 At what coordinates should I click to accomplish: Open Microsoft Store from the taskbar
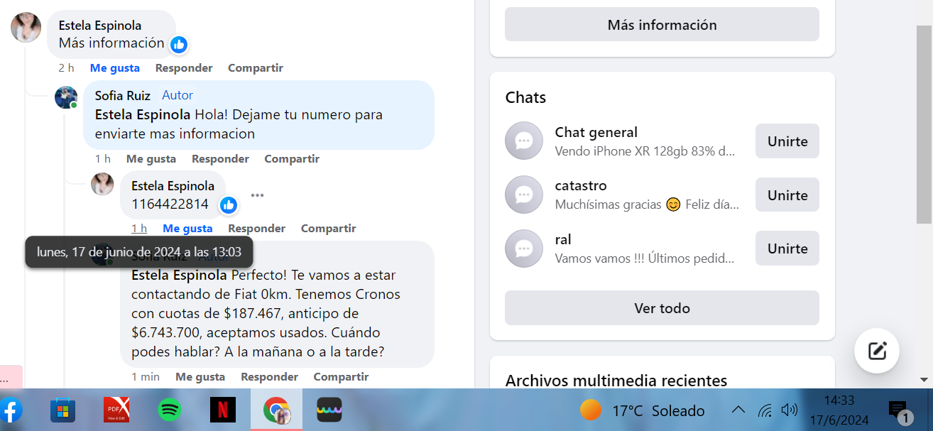click(62, 410)
